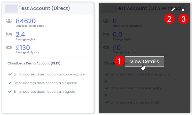Click the pencil edit icon on OTA Winback card
The height and width of the screenshot is (115, 192).
[x=173, y=10]
